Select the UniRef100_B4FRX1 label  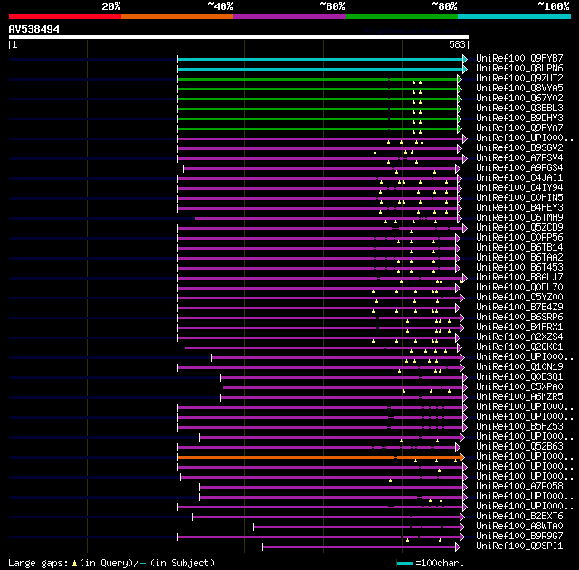[x=519, y=328]
